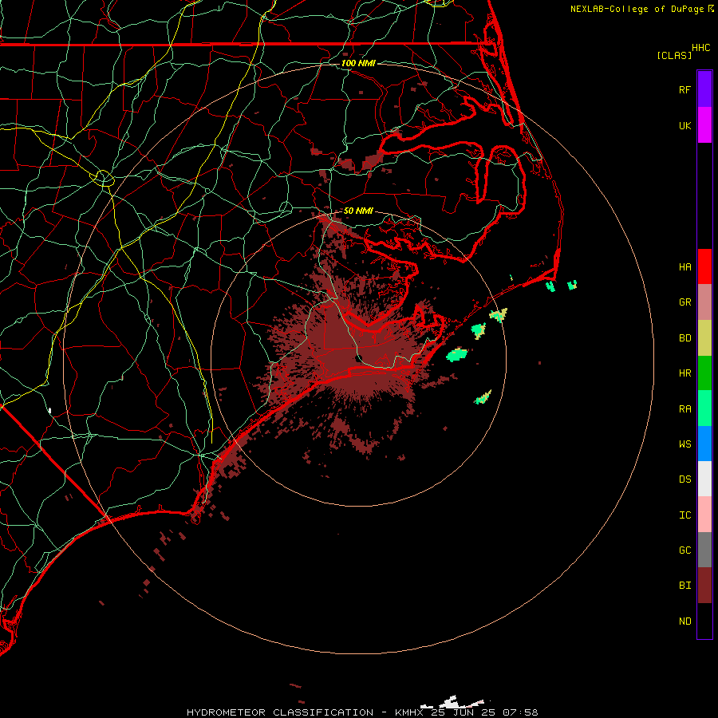The width and height of the screenshot is (718, 718).
Task: Click the BI legend label
Action: tap(684, 585)
